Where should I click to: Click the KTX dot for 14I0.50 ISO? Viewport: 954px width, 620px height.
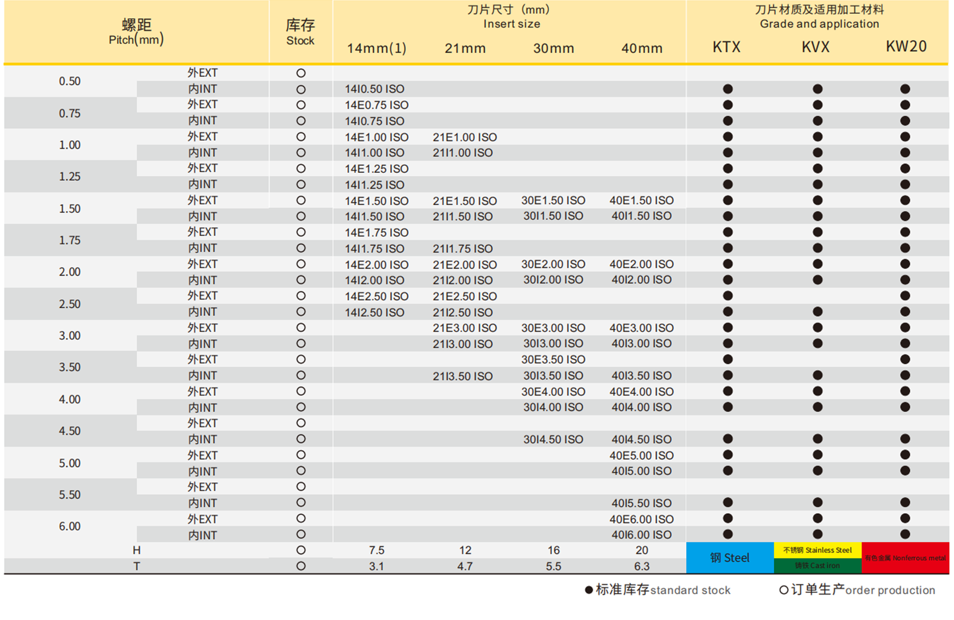tap(728, 89)
